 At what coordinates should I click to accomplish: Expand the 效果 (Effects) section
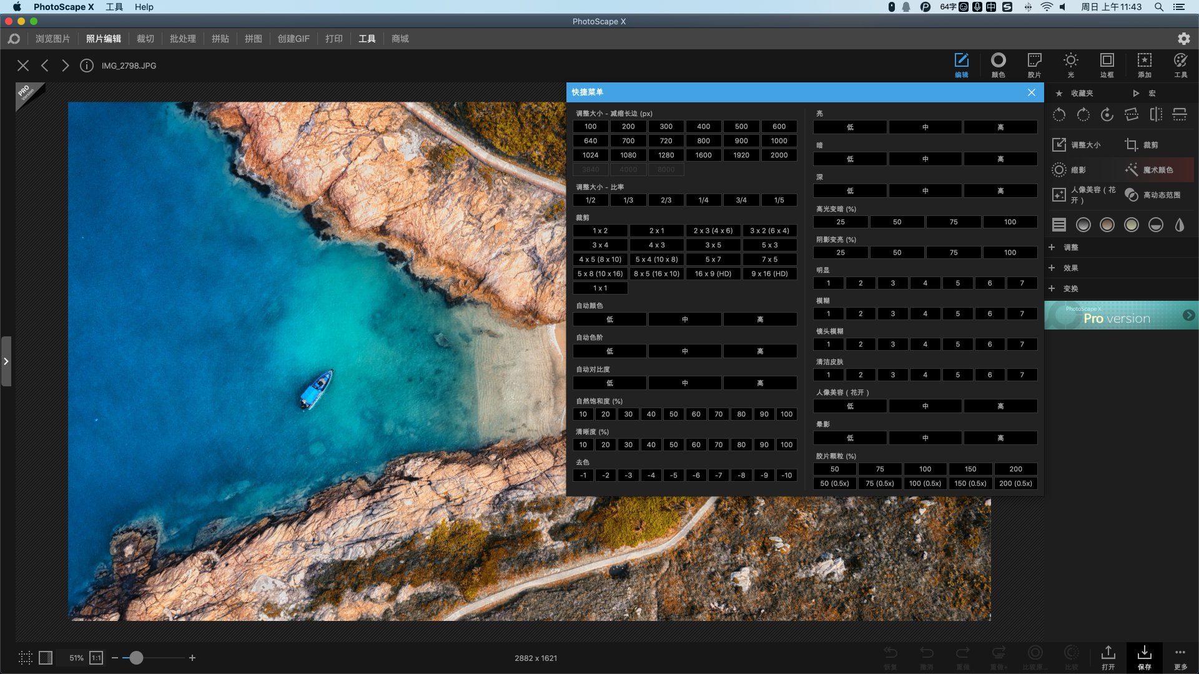[x=1070, y=268]
